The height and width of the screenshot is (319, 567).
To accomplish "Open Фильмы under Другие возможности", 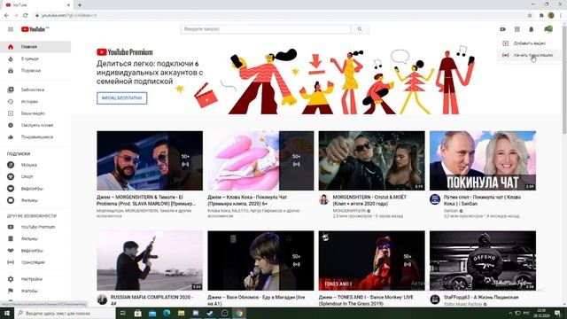I will (x=35, y=238).
